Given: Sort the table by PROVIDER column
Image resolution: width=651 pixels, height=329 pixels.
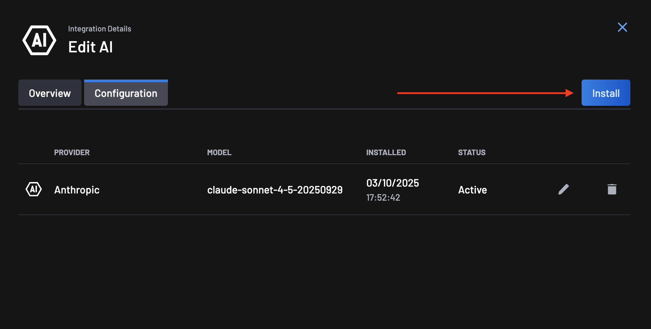Looking at the screenshot, I should (x=72, y=152).
